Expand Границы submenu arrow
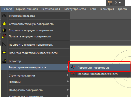 [68, 82]
